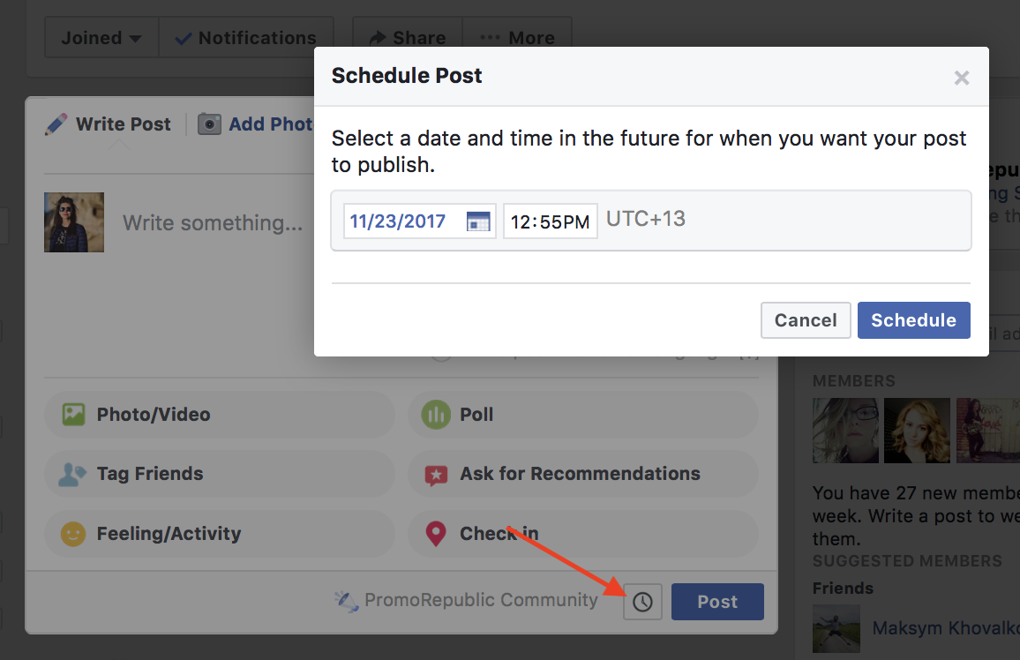1020x660 pixels.
Task: Choose the Check in location option
Action: point(583,534)
